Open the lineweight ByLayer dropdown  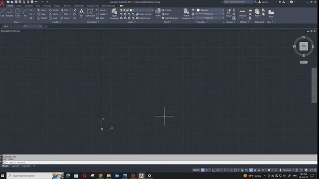(x=209, y=14)
